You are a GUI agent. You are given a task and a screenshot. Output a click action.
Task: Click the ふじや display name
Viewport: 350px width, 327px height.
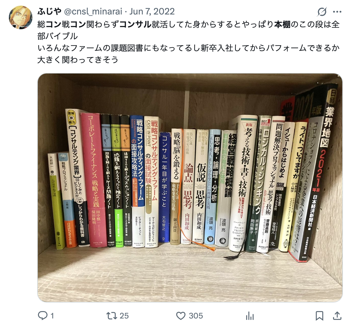pyautogui.click(x=49, y=12)
